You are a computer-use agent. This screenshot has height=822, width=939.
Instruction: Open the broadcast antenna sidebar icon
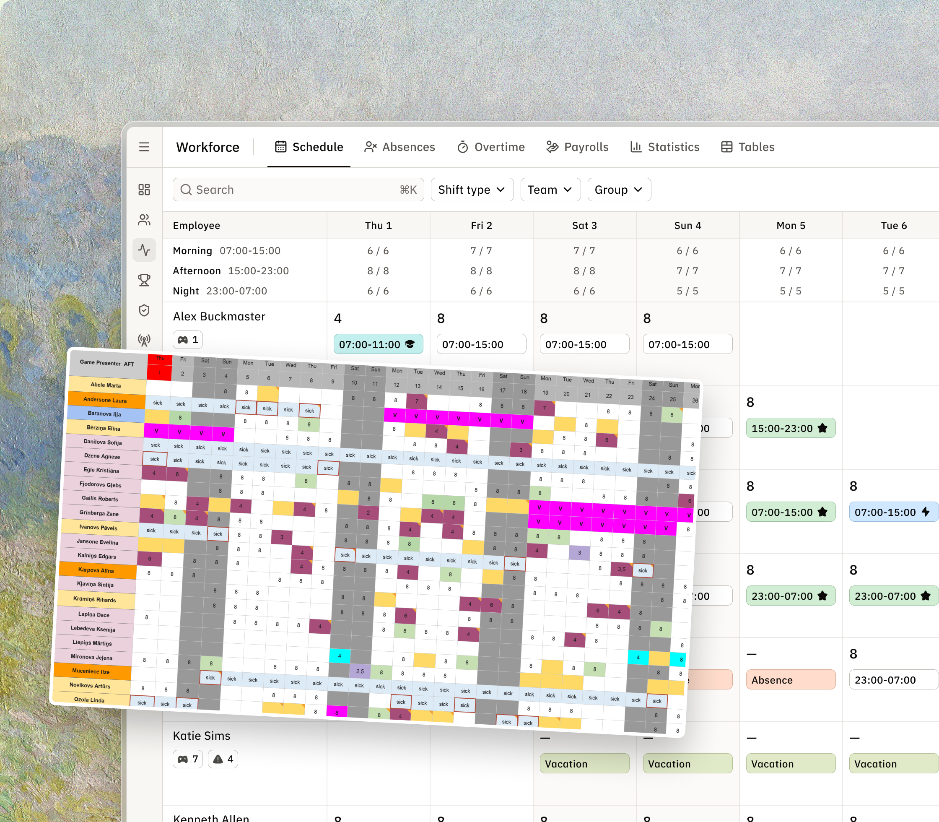(144, 340)
